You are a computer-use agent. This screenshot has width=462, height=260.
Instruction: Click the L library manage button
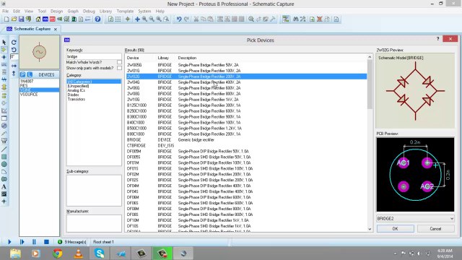(30, 74)
